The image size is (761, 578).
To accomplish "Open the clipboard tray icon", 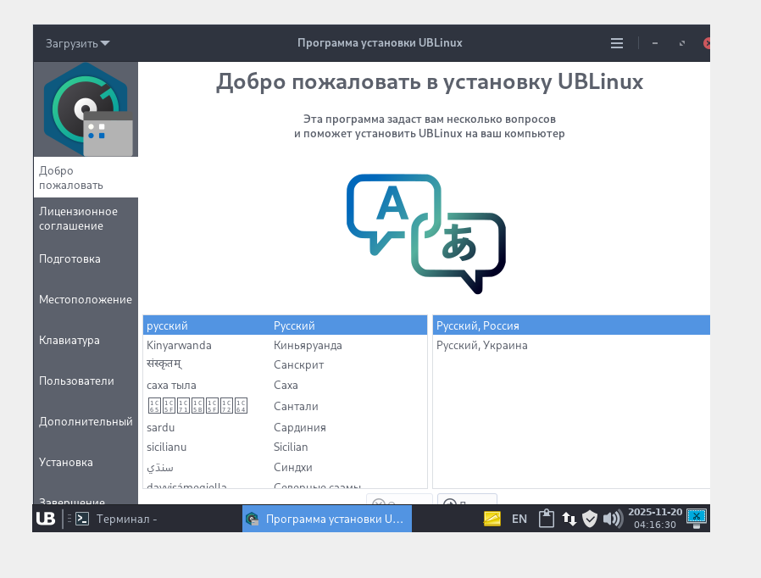I will (546, 519).
